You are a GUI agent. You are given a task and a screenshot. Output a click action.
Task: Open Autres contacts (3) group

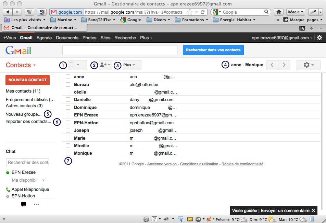(x=24, y=106)
